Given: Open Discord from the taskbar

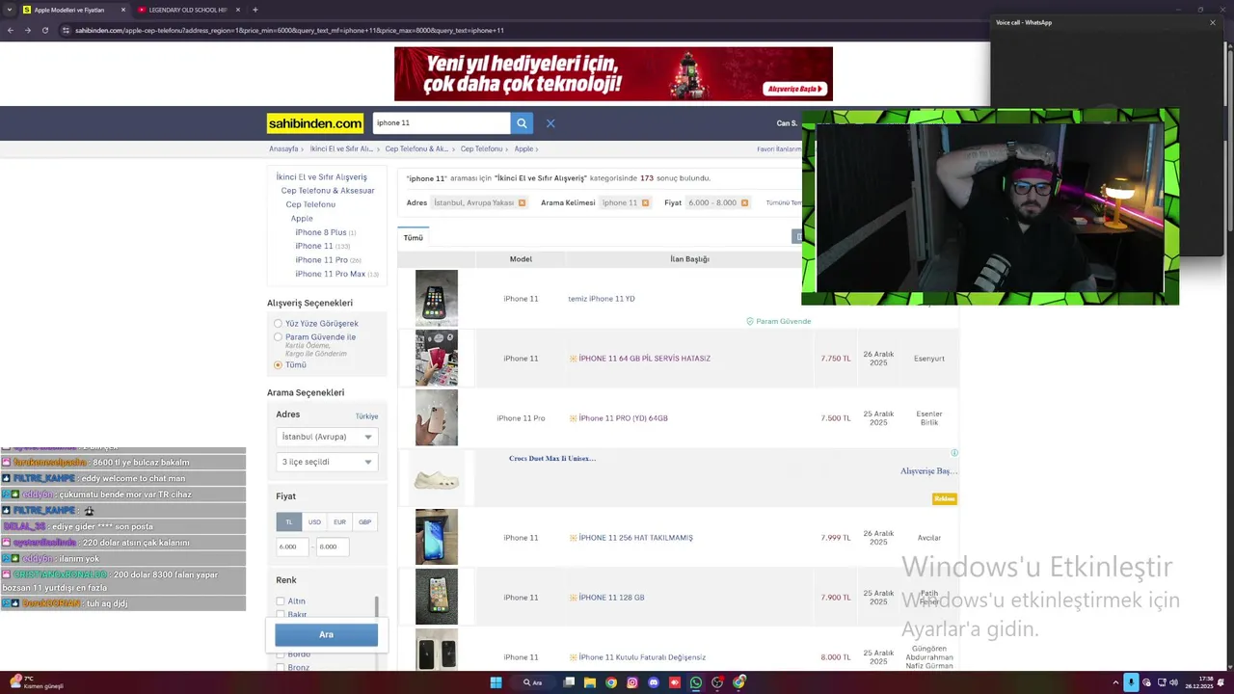Looking at the screenshot, I should tap(654, 682).
